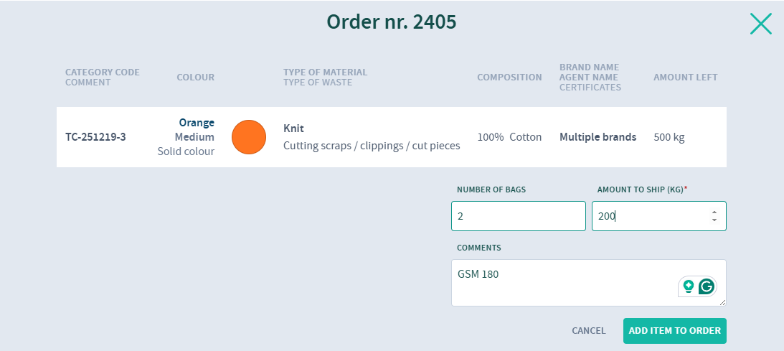The image size is (784, 351).
Task: Click the resize handle of the comments box
Action: pyautogui.click(x=722, y=301)
